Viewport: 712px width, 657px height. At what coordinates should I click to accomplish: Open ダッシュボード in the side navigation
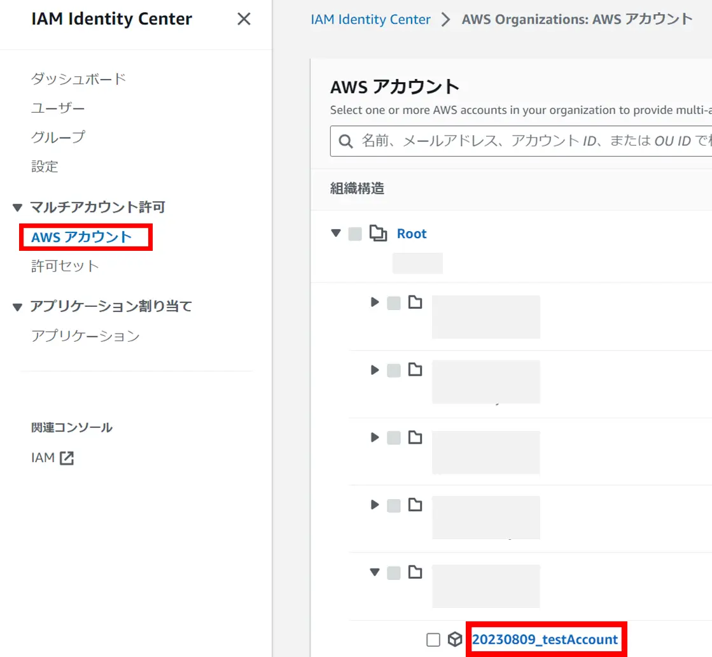point(78,78)
